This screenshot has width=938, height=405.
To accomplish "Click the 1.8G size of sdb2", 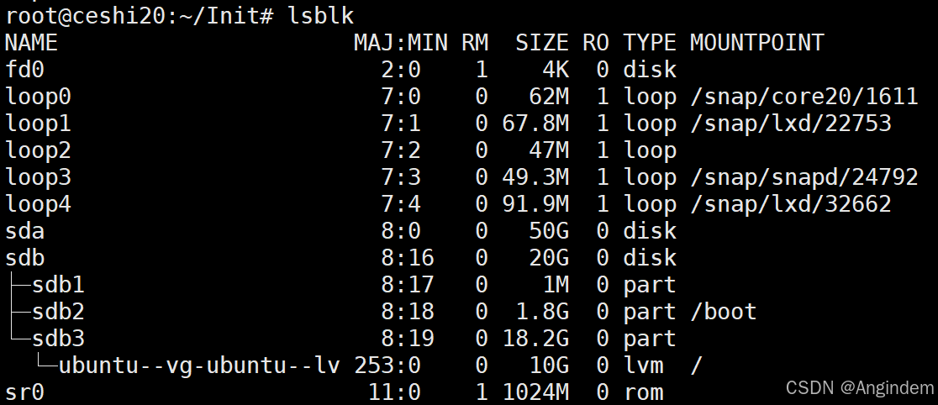I will coord(542,312).
